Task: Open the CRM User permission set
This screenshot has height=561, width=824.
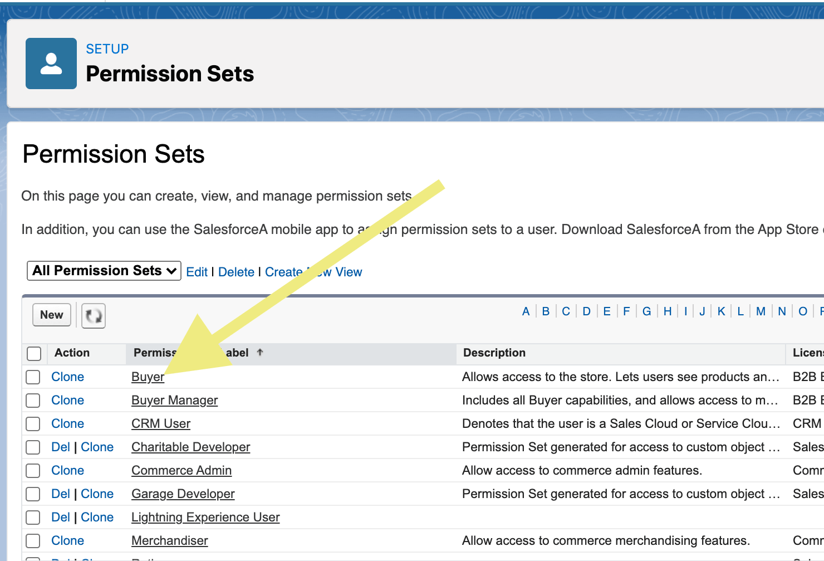Action: [x=160, y=423]
